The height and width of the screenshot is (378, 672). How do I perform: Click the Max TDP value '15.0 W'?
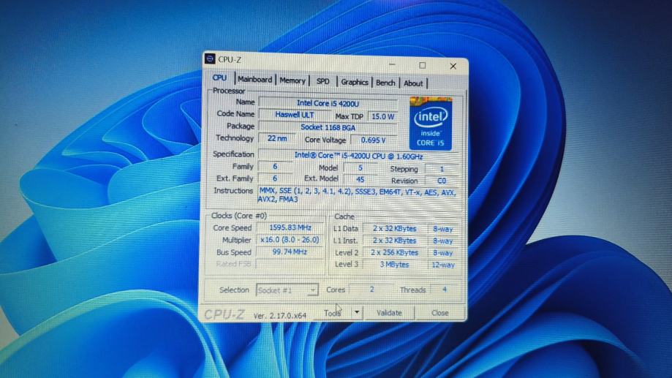pyautogui.click(x=382, y=116)
